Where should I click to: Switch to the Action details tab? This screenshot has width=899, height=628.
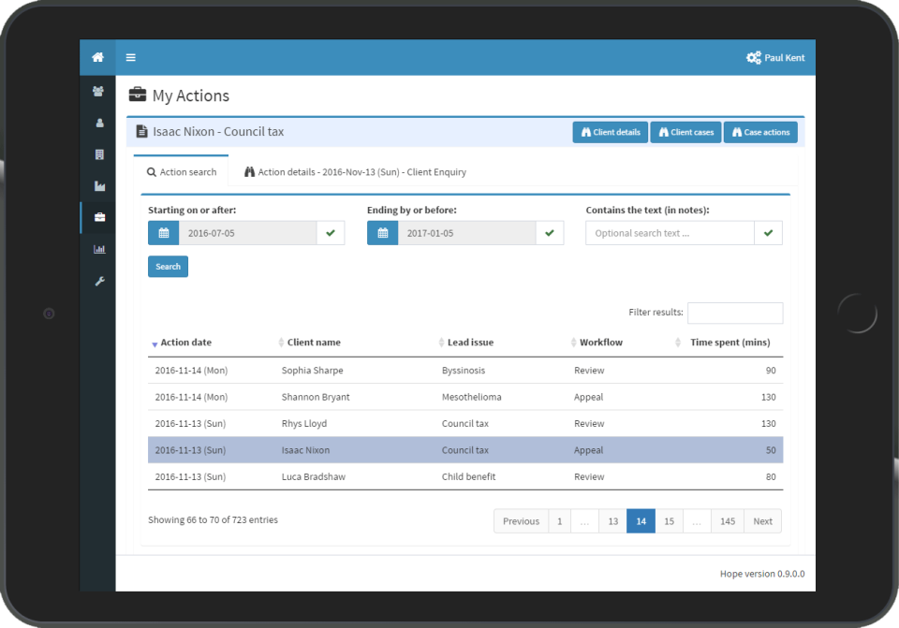[355, 172]
